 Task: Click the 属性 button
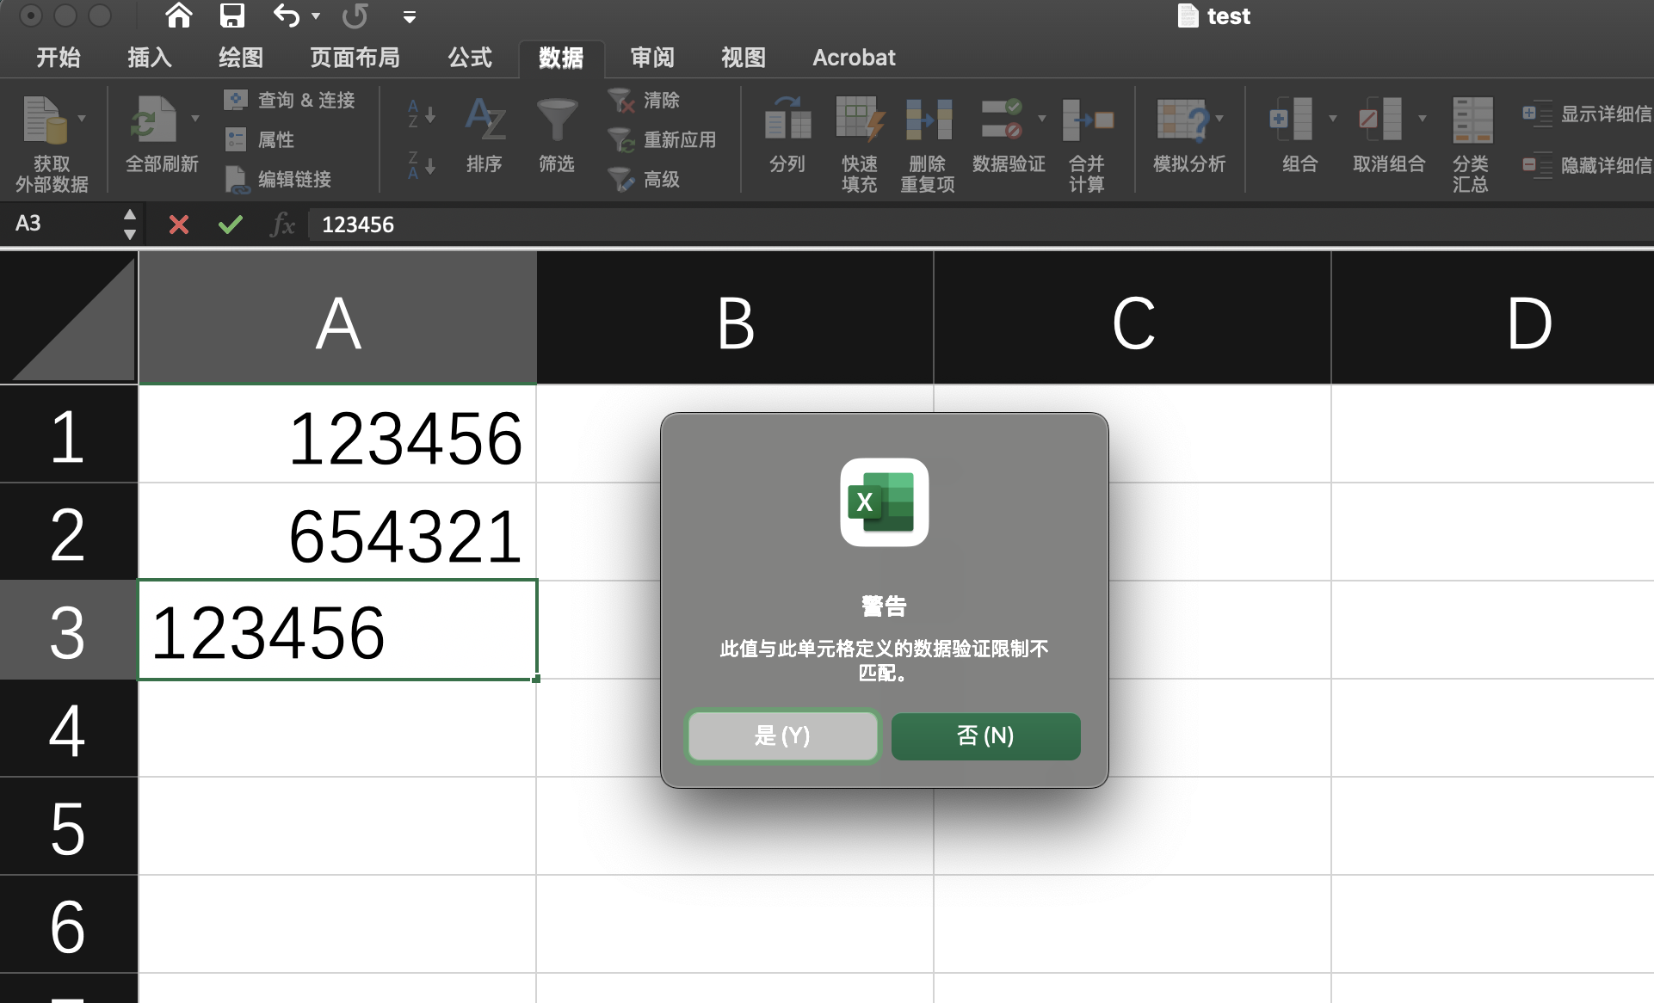pos(259,139)
